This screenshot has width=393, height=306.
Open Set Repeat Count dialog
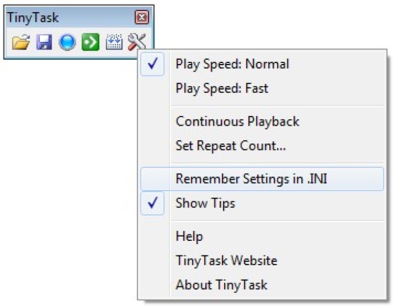pos(230,146)
